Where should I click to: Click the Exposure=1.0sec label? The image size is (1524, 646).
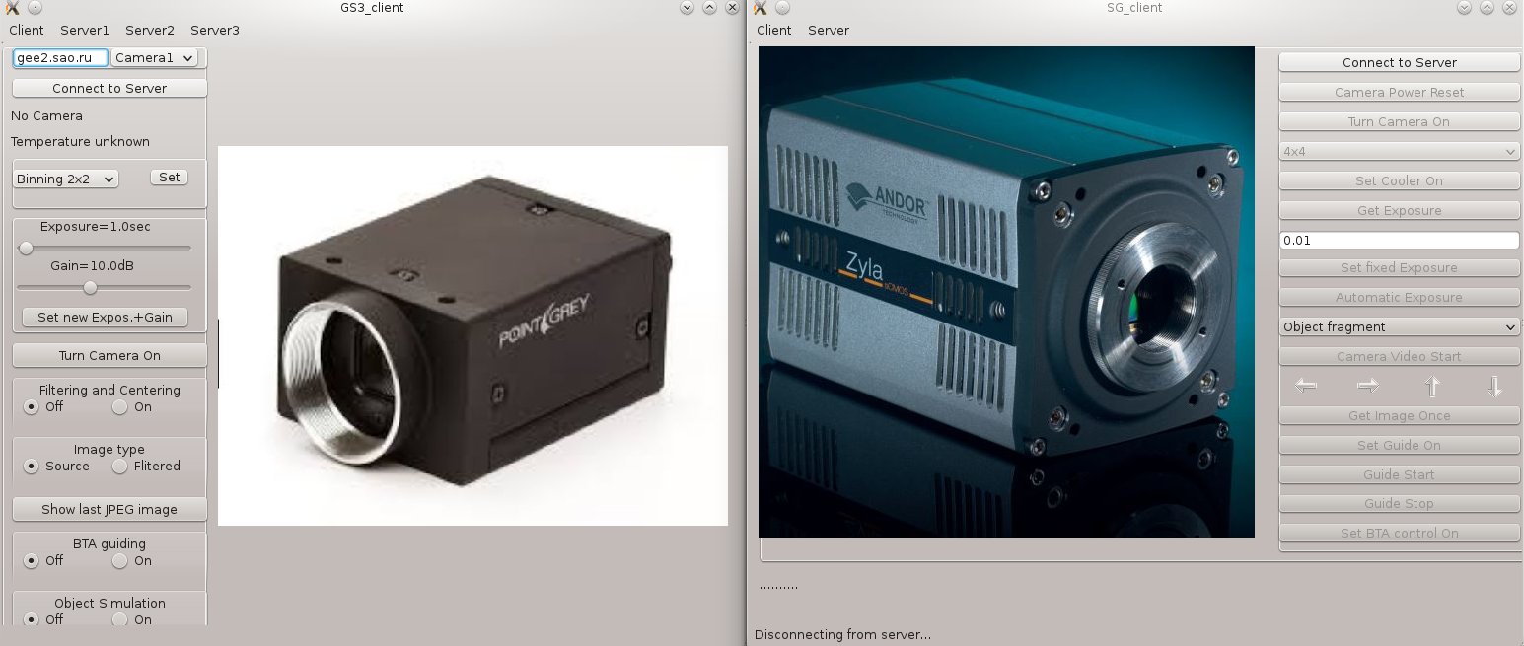96,226
